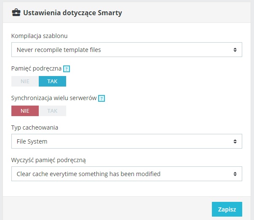
Task: Click the Zapisz save button
Action: pos(227,209)
